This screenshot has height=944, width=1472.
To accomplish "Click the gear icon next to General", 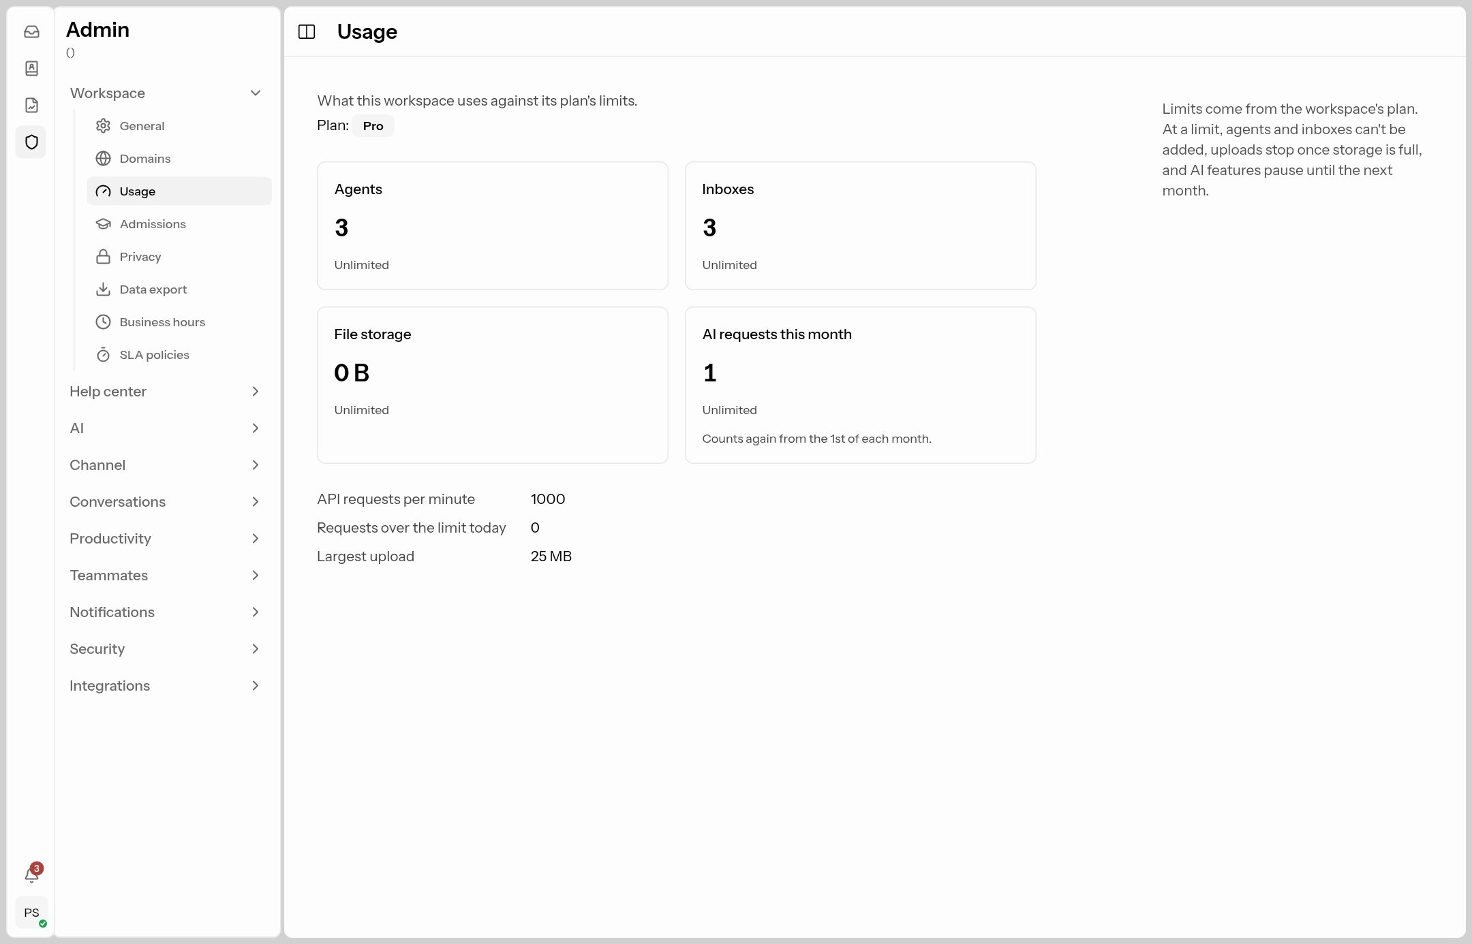I will click(x=103, y=125).
